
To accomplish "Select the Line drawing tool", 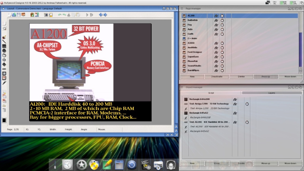I will pos(4,42).
